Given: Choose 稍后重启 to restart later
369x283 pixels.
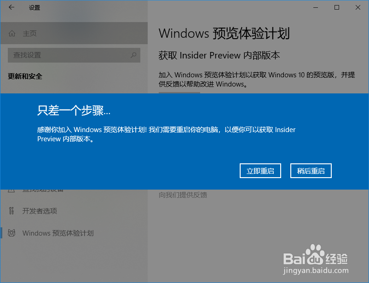Looking at the screenshot, I should pyautogui.click(x=311, y=171).
